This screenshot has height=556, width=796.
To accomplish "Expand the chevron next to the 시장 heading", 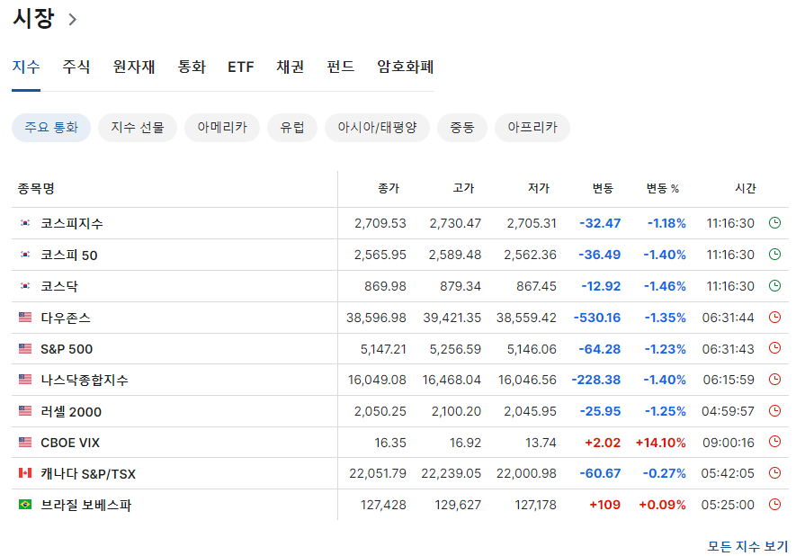I will coord(74,18).
